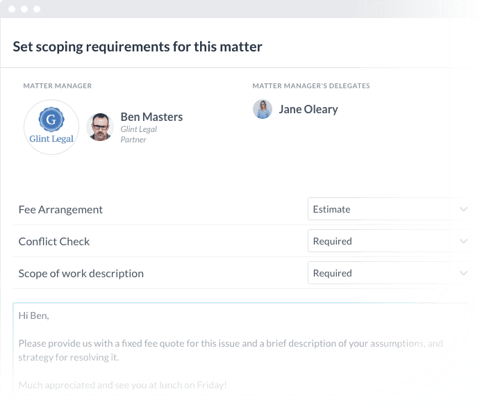Viewport: 489px width, 412px height.
Task: Click the Glint Legal firm logo
Action: (x=51, y=127)
